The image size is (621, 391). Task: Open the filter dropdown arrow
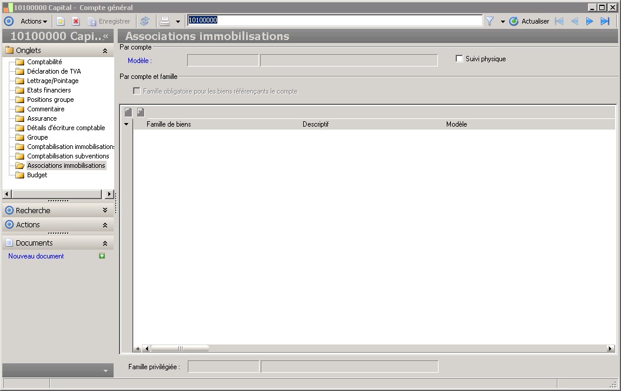[x=503, y=22]
